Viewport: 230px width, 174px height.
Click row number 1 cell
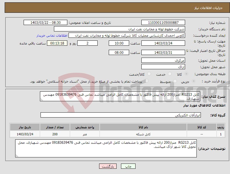point(221,134)
